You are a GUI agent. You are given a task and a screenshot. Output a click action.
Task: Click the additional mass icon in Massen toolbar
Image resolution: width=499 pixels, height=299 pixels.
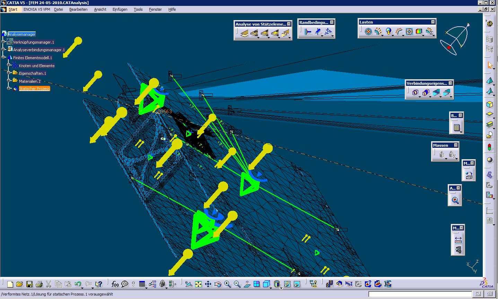point(441,155)
